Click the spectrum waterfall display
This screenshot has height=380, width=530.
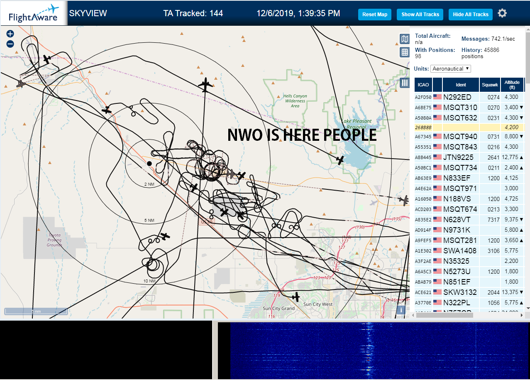(x=380, y=350)
